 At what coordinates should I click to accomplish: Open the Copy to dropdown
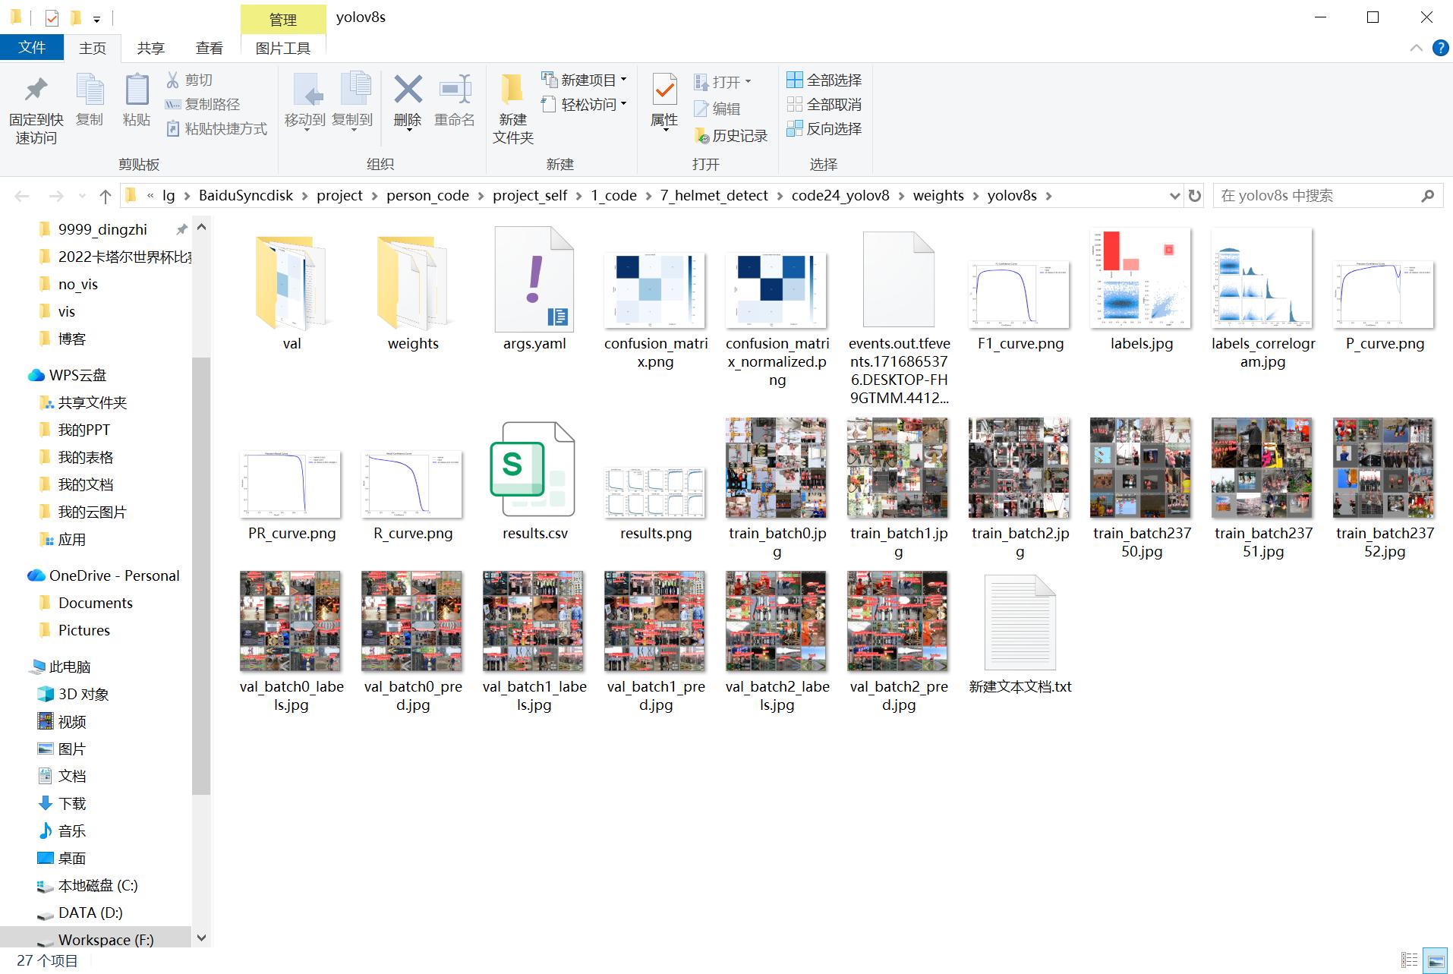[x=353, y=131]
